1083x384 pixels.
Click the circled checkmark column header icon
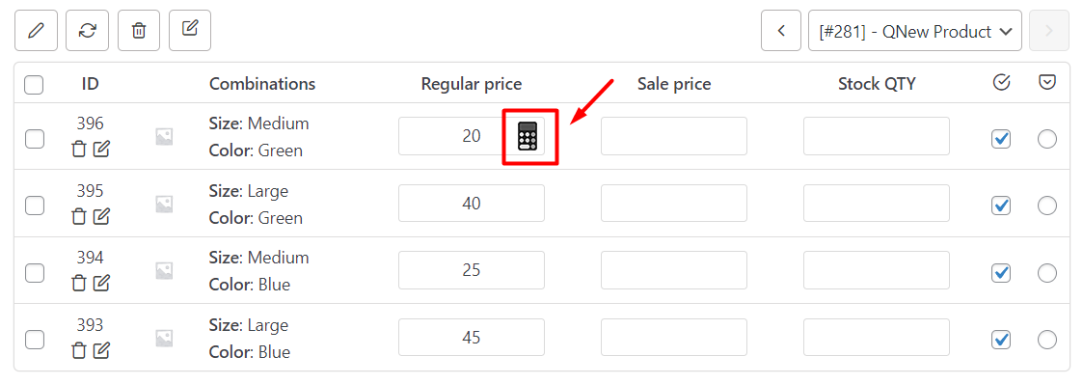pos(1001,83)
